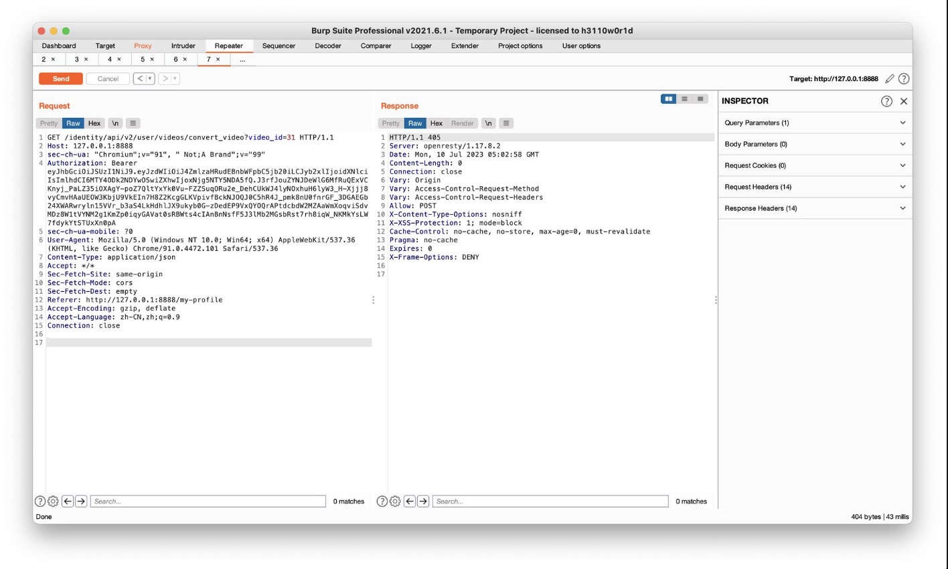Focus the Response search field

550,501
